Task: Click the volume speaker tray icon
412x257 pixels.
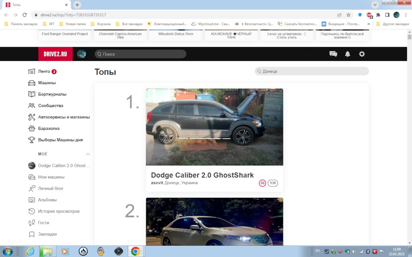Action: pyautogui.click(x=354, y=251)
